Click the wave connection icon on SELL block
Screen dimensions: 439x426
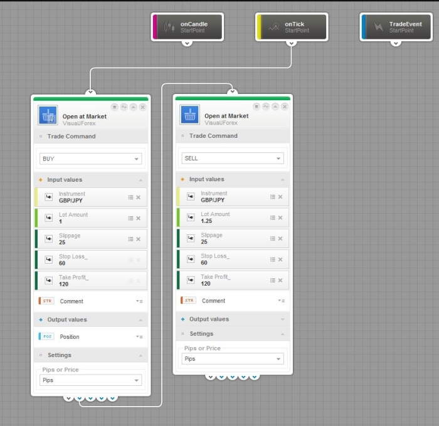tap(266, 106)
